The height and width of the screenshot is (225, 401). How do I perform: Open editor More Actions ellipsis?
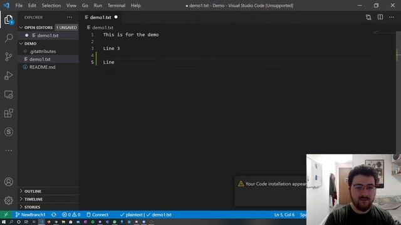pos(392,17)
